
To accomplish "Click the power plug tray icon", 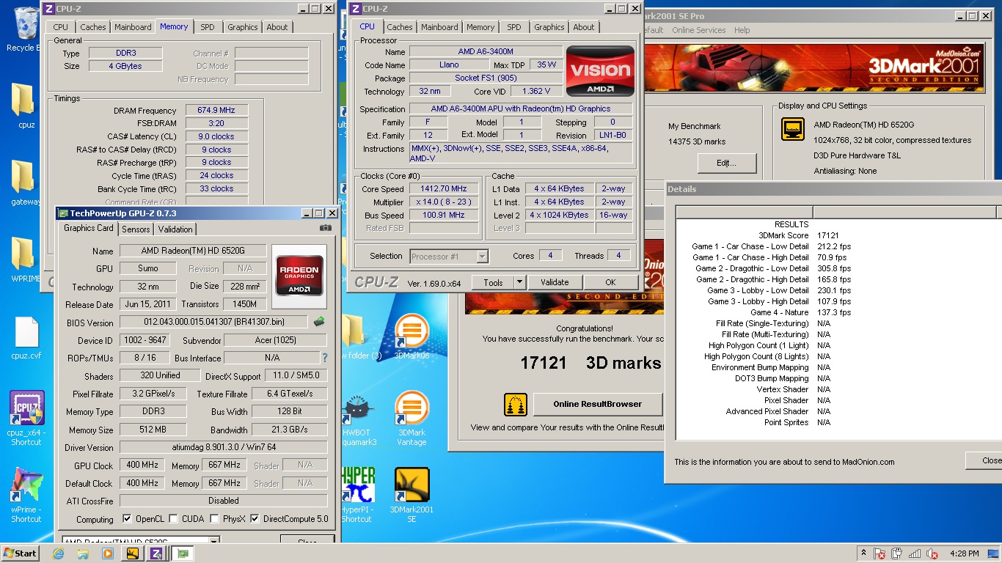I will (896, 553).
